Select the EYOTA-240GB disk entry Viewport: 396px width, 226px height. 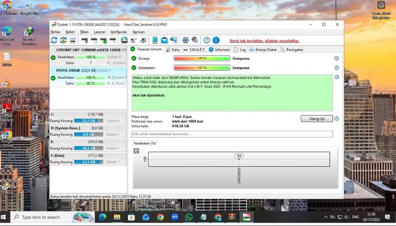point(88,77)
